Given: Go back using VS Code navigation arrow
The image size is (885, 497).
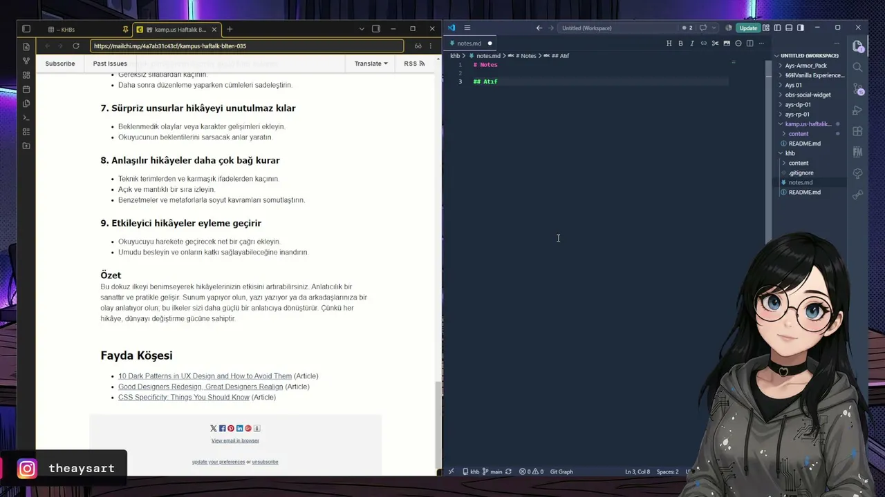Looking at the screenshot, I should point(539,28).
